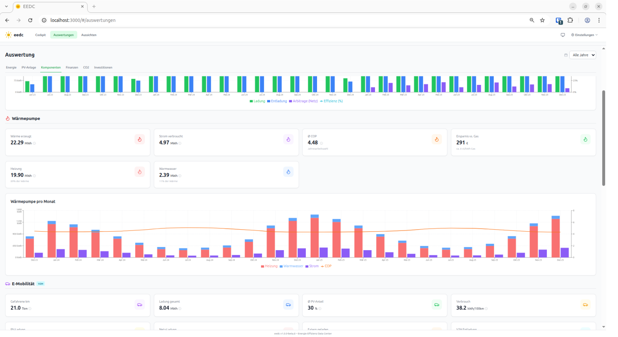
Task: Click the orange flame icon in Ø COP card
Action: 437,140
